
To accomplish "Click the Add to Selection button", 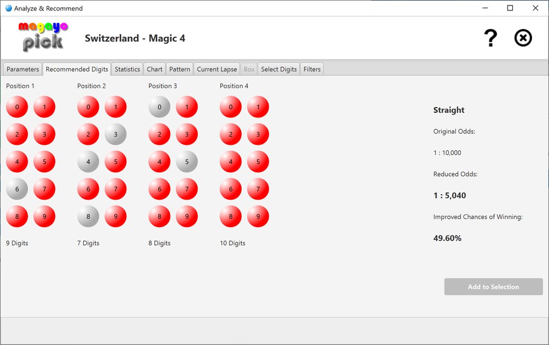I will coord(493,286).
